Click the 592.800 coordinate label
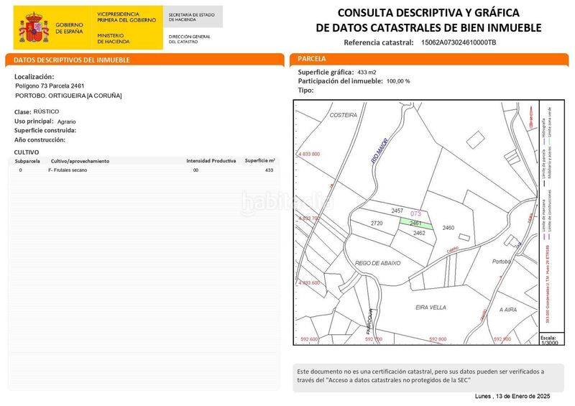 click(x=438, y=339)
